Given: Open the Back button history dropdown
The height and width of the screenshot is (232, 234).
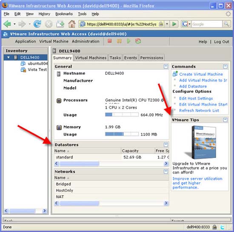Looking at the screenshot, I should coord(14,24).
